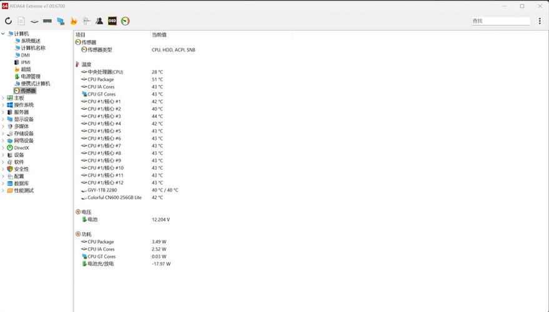Viewport: 549px width, 312px height.
Task: Open the OSD panel toolbar icon
Action: [112, 21]
